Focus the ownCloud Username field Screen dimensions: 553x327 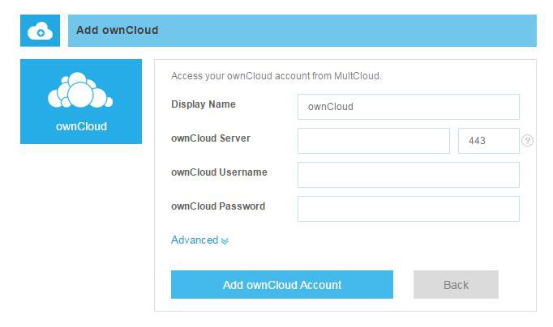click(x=408, y=175)
